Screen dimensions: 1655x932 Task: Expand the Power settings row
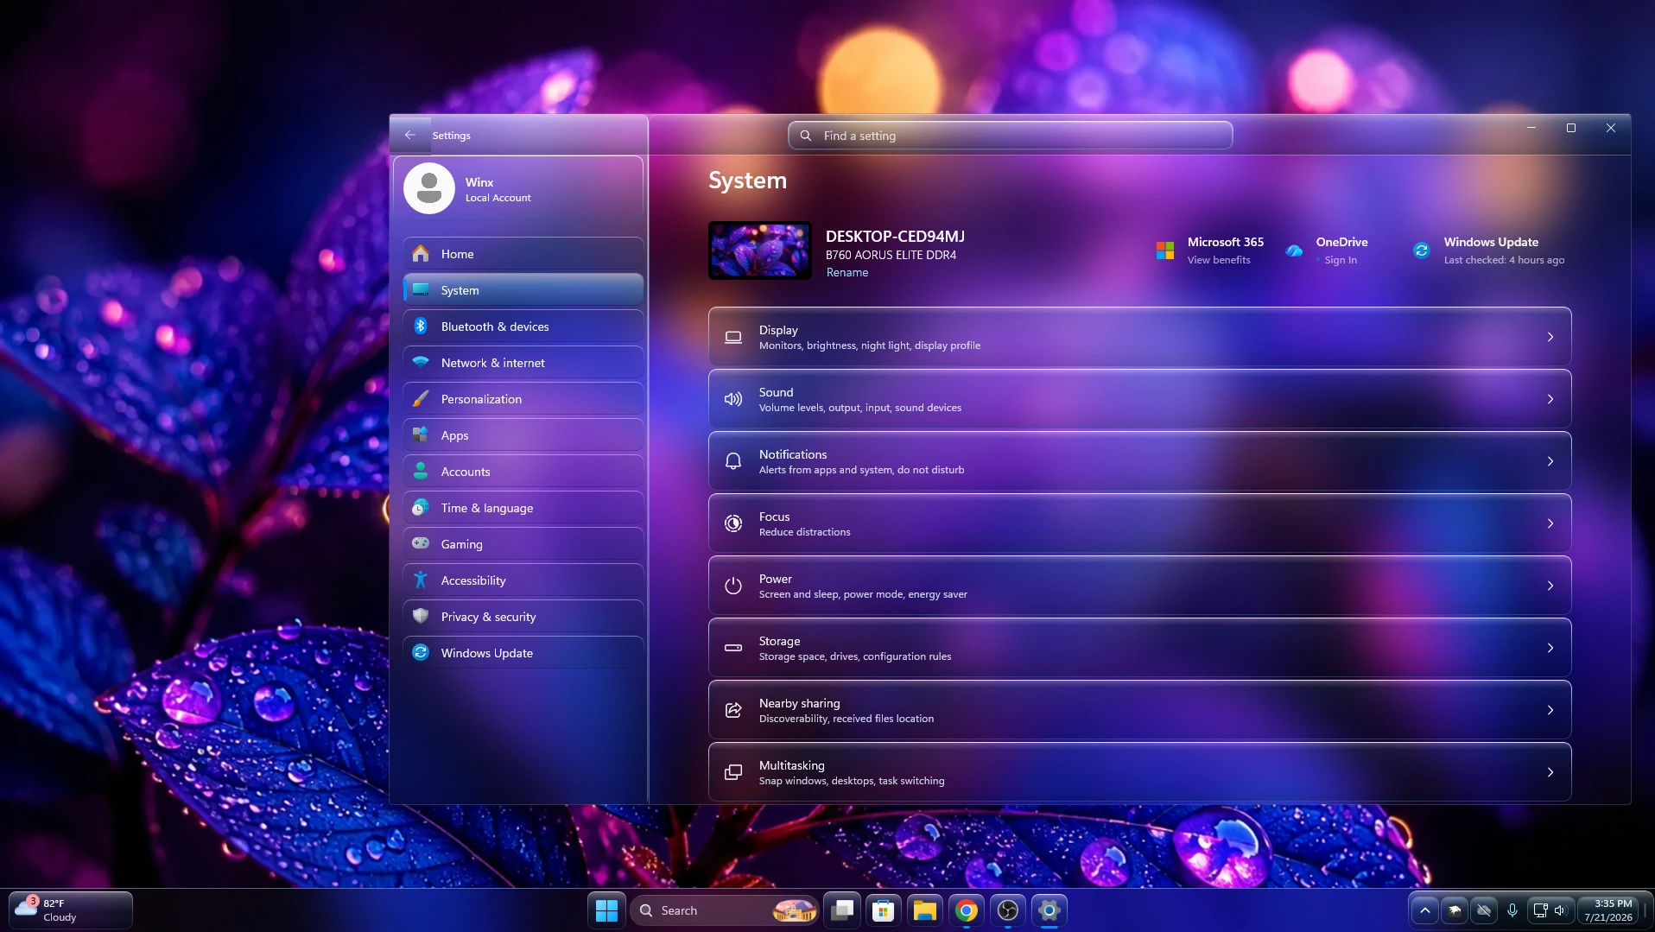pyautogui.click(x=1139, y=586)
